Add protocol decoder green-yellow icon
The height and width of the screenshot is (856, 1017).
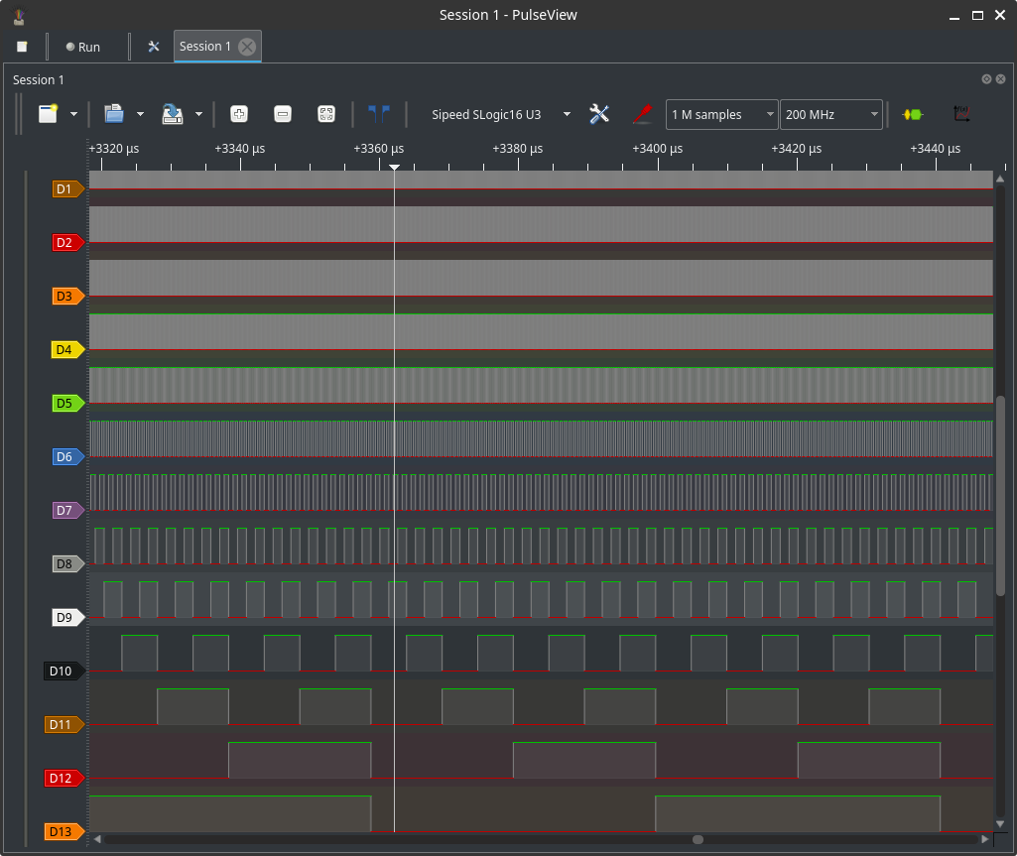coord(912,114)
